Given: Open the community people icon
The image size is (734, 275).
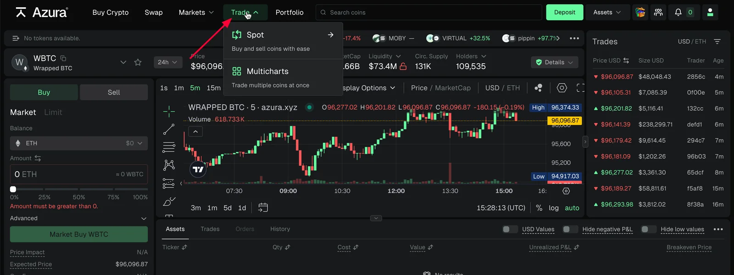Looking at the screenshot, I should 658,12.
